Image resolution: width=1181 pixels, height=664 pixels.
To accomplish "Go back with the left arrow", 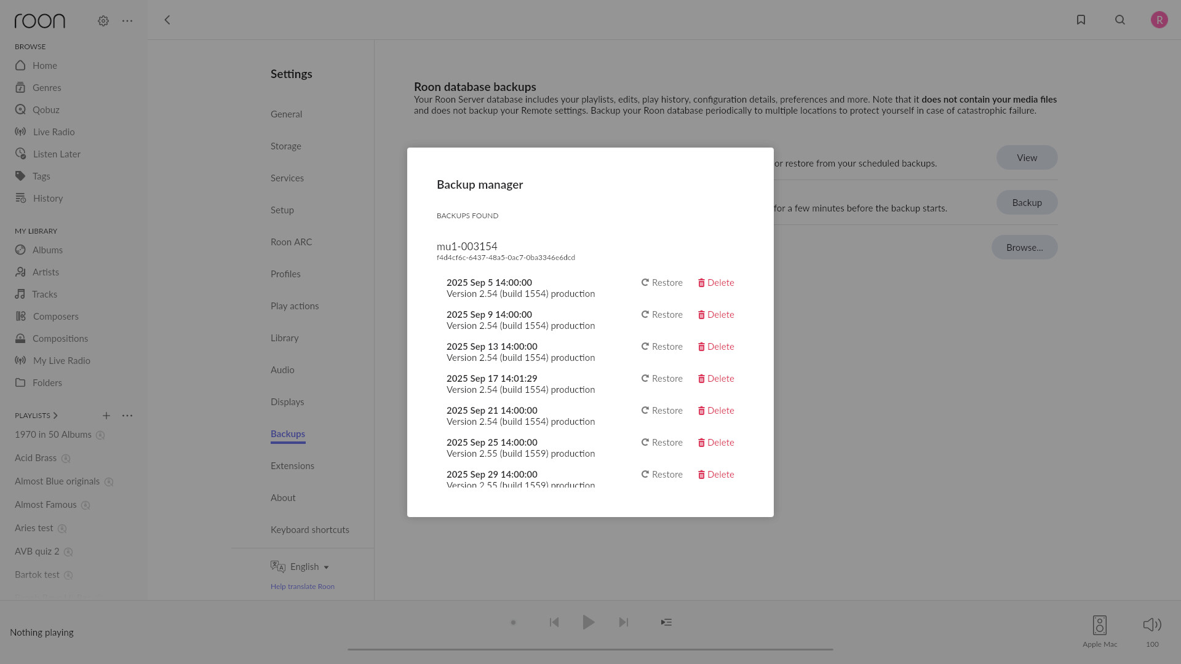I will 167,20.
